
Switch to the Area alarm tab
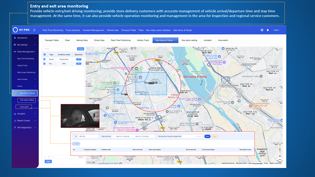[223, 41]
